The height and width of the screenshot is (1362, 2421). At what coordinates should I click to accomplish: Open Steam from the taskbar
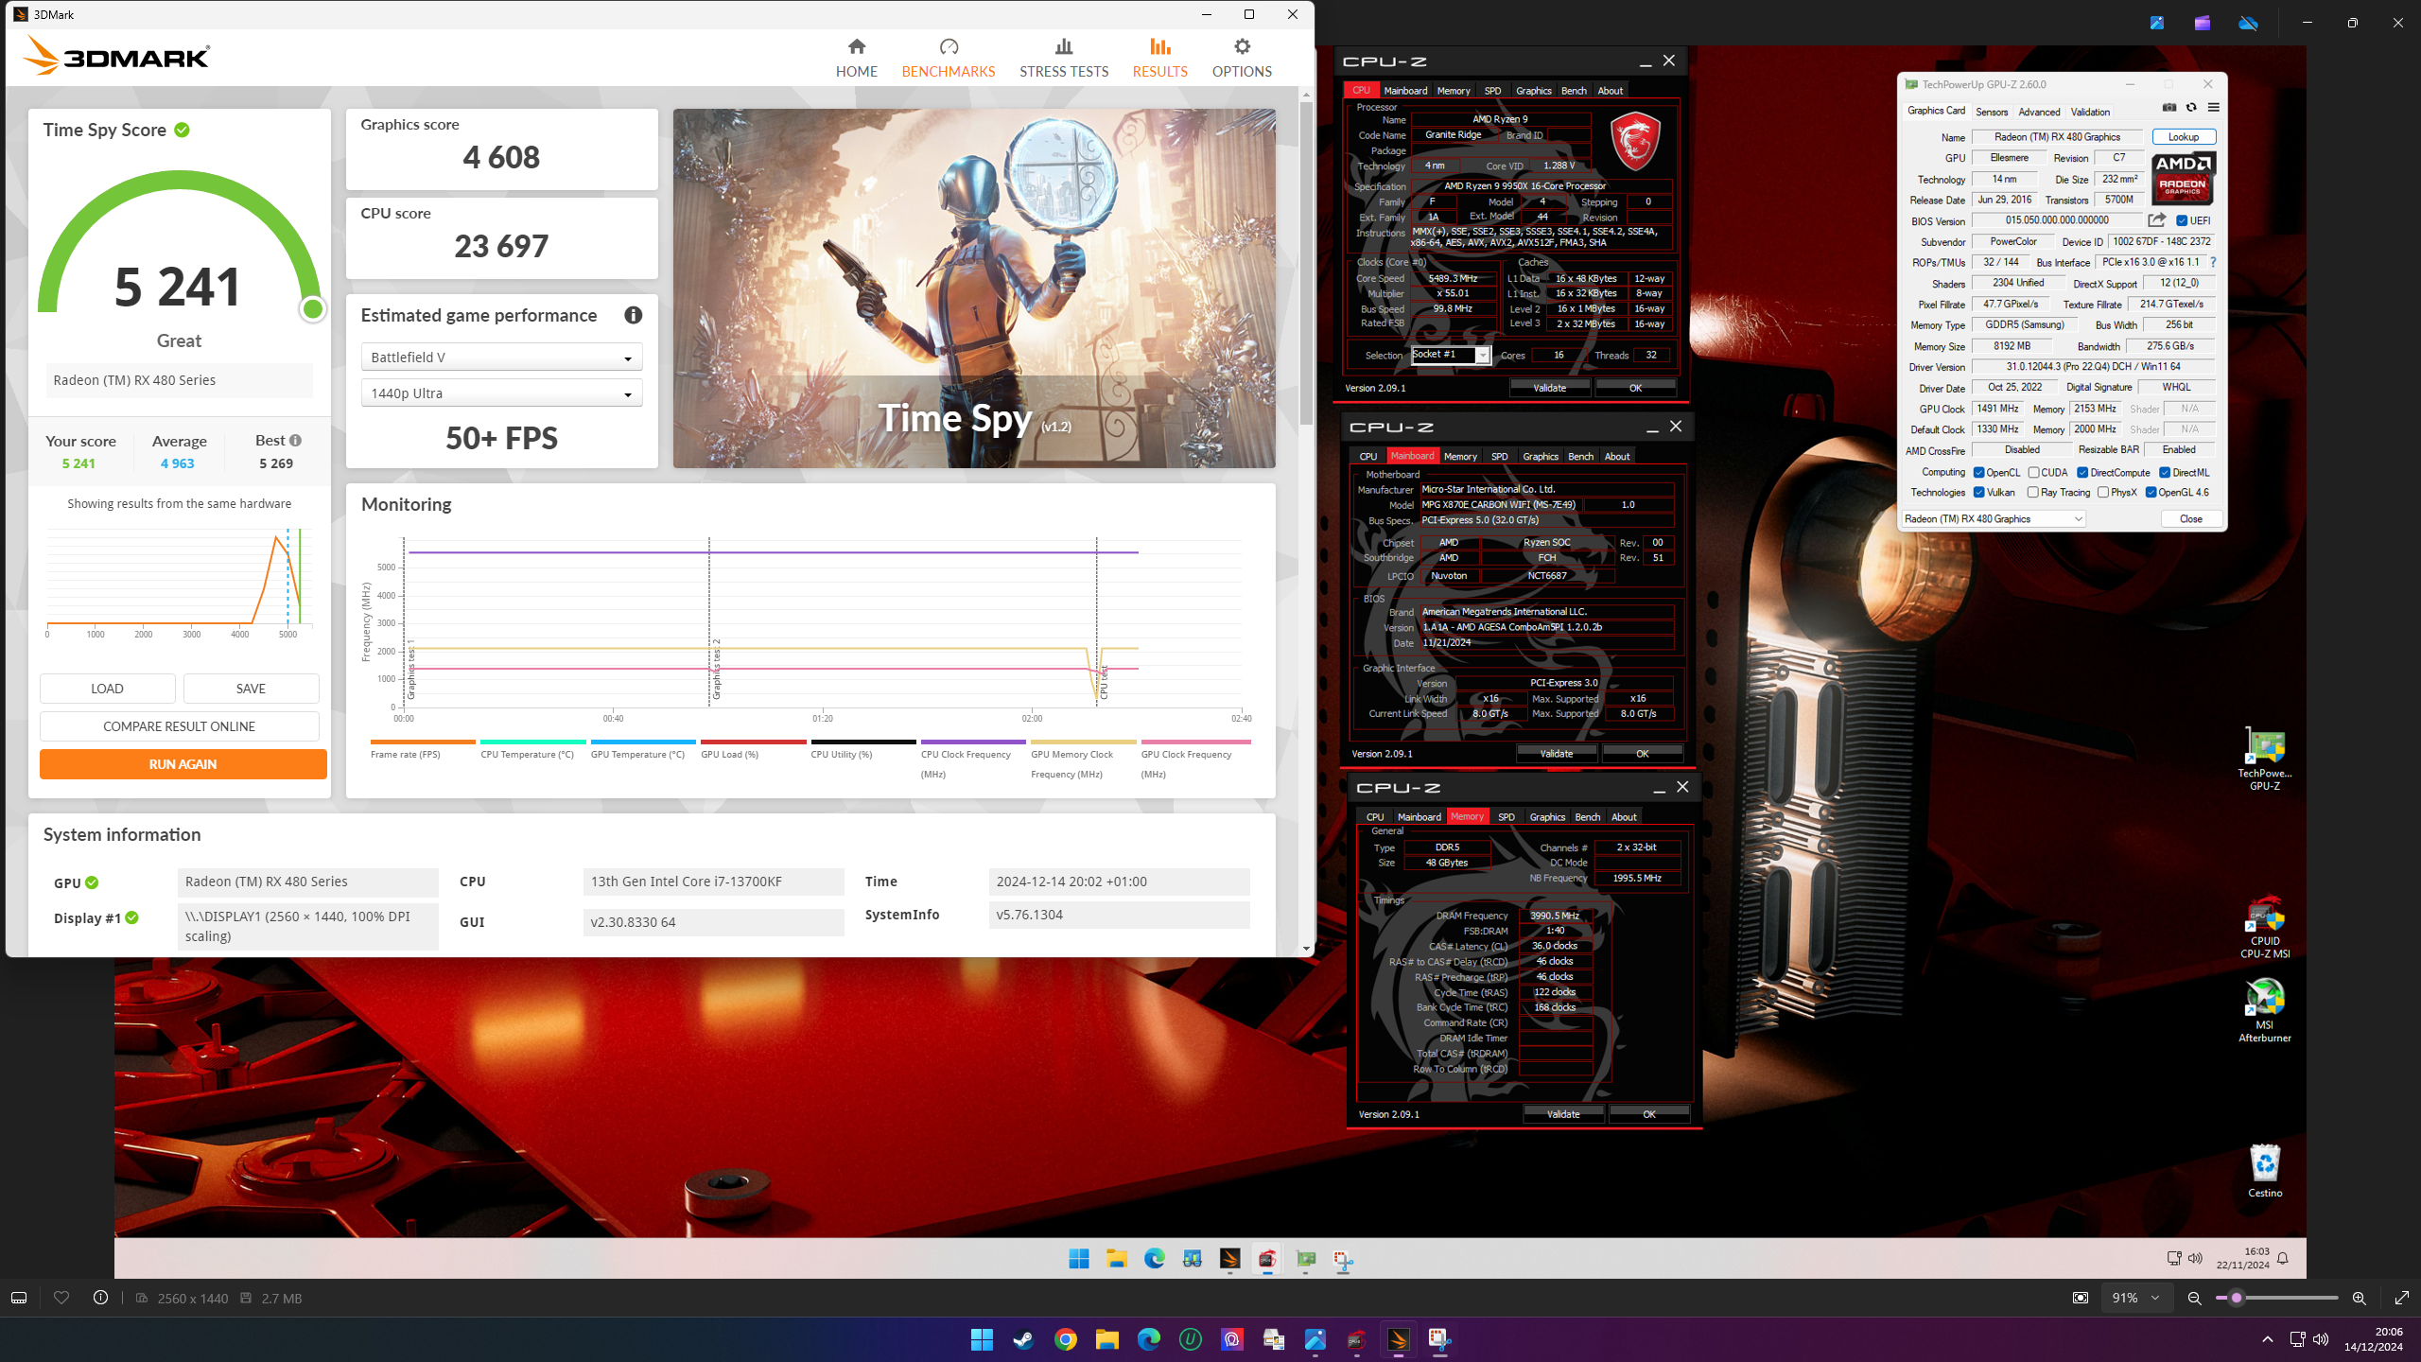coord(1023,1339)
